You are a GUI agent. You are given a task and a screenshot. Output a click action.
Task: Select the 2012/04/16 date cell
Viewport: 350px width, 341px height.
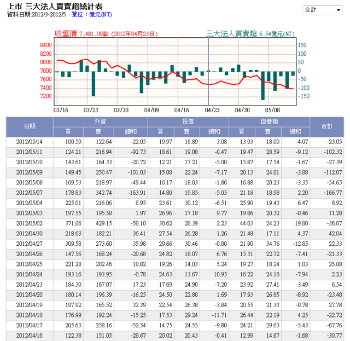pyautogui.click(x=29, y=336)
